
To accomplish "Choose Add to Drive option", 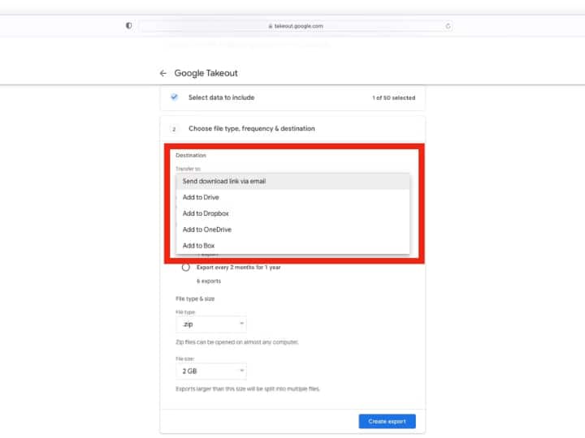I will pos(292,197).
